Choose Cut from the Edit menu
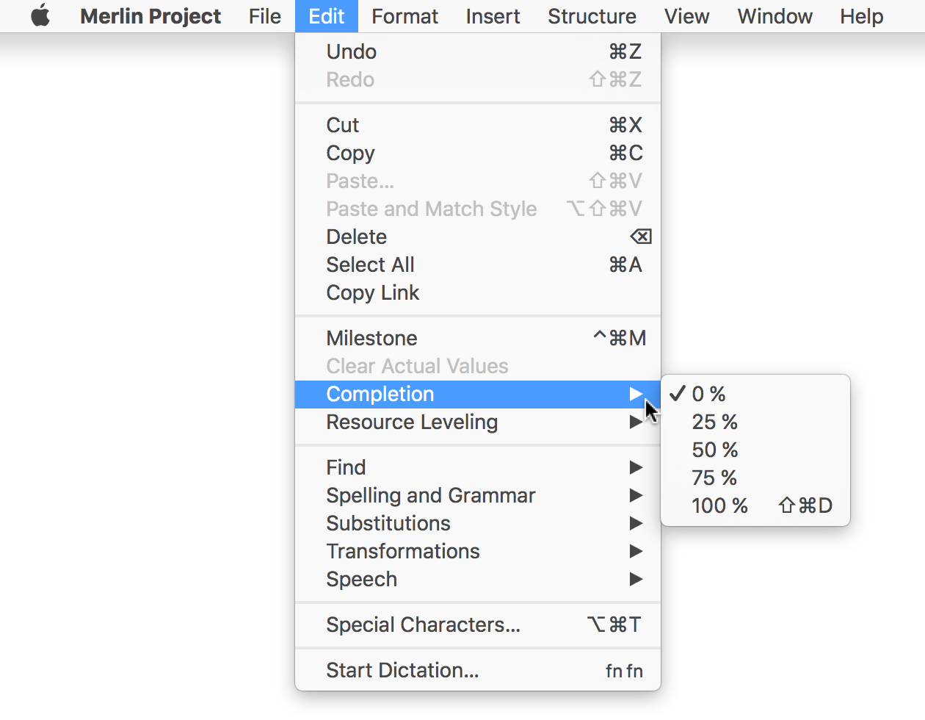 (478, 125)
